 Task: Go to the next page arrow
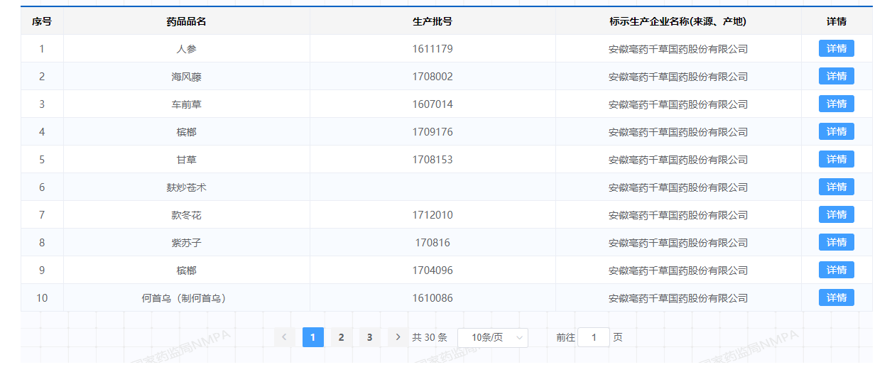(x=398, y=337)
